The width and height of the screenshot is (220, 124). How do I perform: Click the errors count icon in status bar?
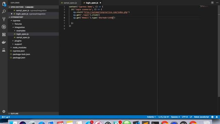point(3,117)
